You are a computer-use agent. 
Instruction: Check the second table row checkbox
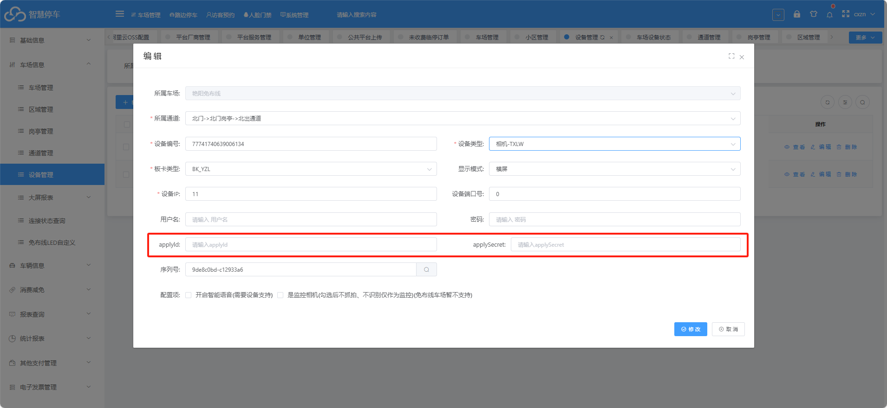pyautogui.click(x=126, y=174)
